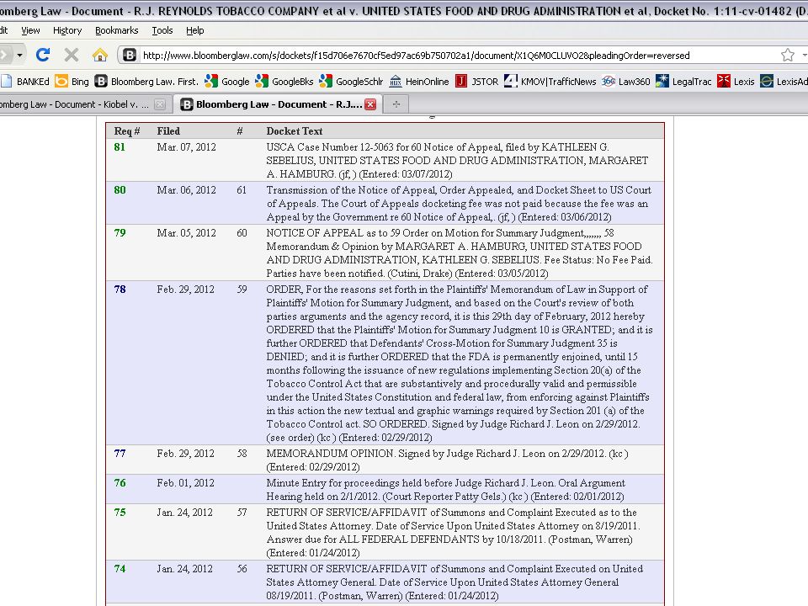
Task: Click the NOTICE OF APPEAL docket text
Action: click(460, 252)
